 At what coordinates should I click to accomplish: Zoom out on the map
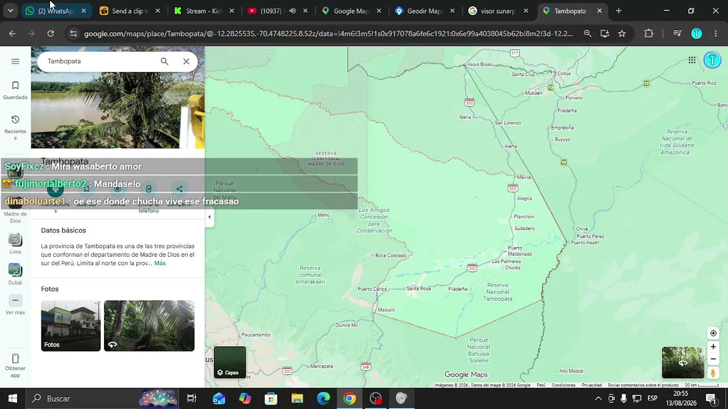[713, 359]
